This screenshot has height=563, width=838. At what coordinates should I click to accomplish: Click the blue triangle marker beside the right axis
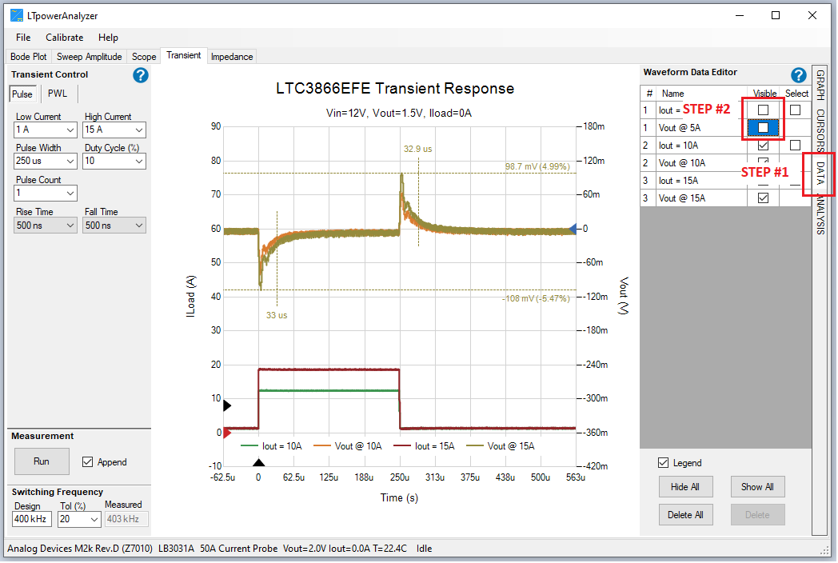[571, 228]
